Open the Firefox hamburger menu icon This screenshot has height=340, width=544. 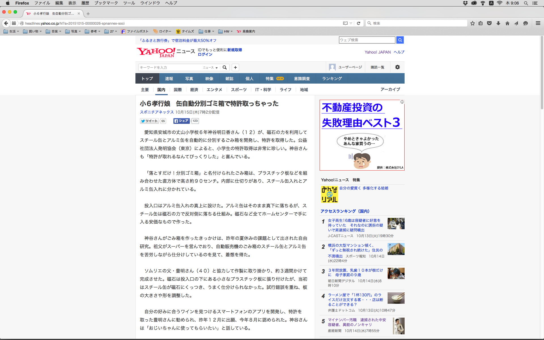tap(538, 23)
